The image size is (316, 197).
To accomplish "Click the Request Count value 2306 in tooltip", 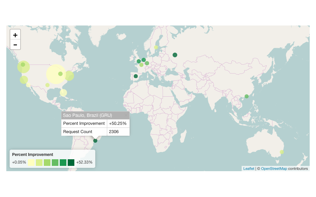I will pos(113,131).
